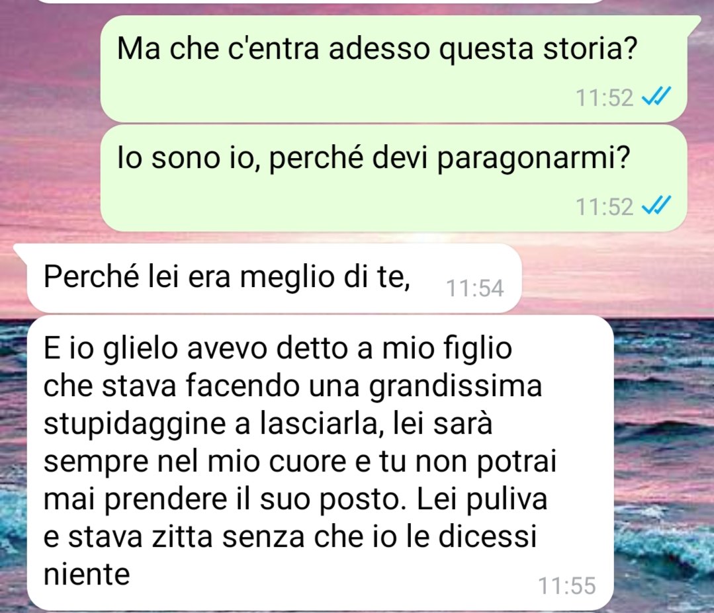Image resolution: width=714 pixels, height=613 pixels.
Task: Click the 11:52 timestamp of the first green bubble
Action: point(605,97)
